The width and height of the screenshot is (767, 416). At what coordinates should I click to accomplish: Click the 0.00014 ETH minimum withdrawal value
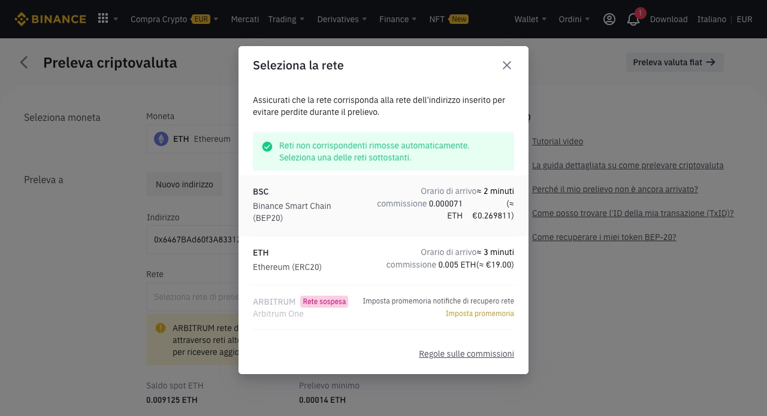tap(322, 400)
